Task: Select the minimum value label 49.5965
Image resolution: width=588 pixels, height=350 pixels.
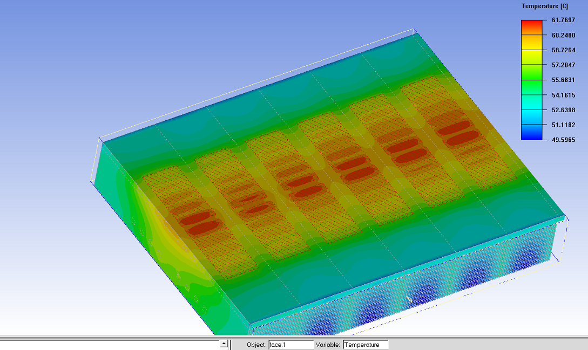Action: [563, 140]
